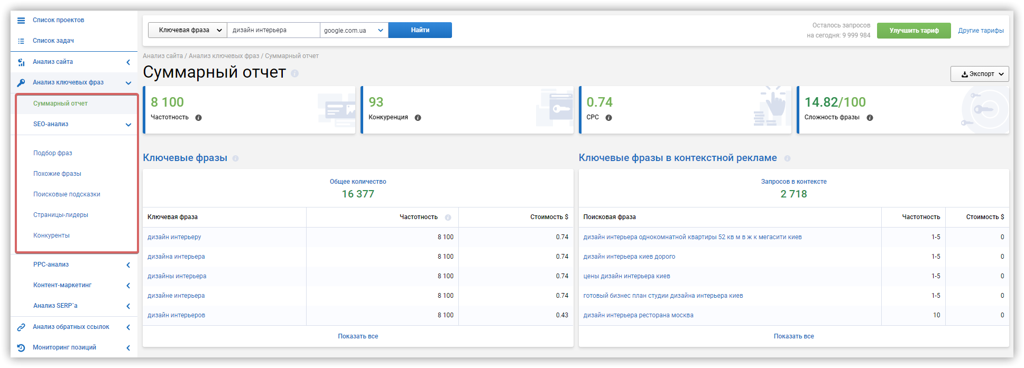Click the history icon for Мониторинг позиций
This screenshot has width=1024, height=368.
[21, 348]
